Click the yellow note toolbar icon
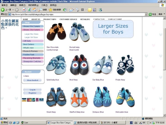166x125 pixels. pos(90,10)
